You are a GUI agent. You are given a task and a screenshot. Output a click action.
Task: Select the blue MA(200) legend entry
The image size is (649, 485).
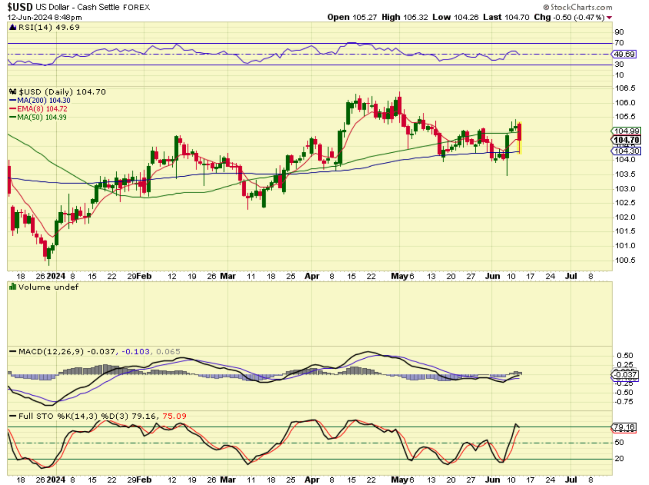(x=40, y=100)
